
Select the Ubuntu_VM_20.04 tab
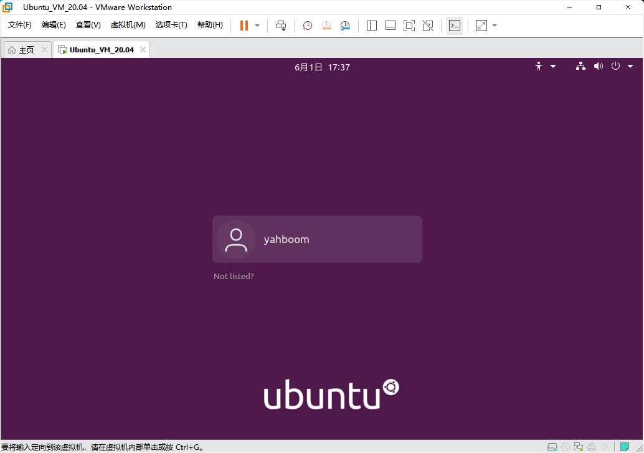102,50
